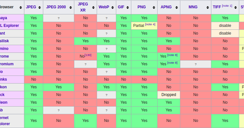Open the Internet Explorer browser link
Viewport: 244px width, 128px height.
tap(5, 121)
